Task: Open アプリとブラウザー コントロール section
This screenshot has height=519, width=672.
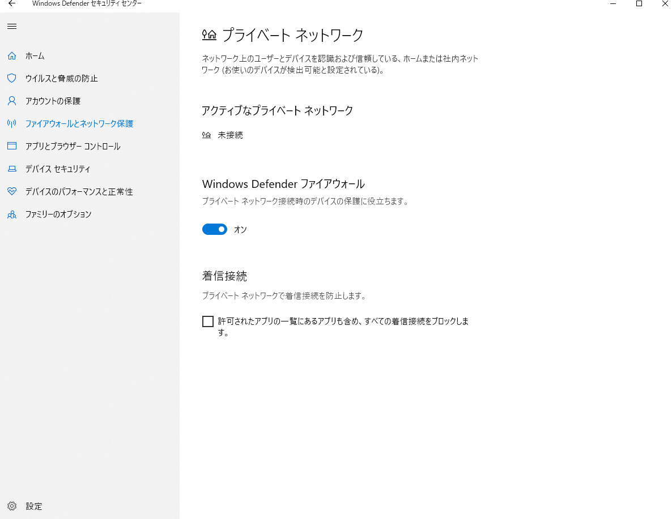Action: coord(11,146)
